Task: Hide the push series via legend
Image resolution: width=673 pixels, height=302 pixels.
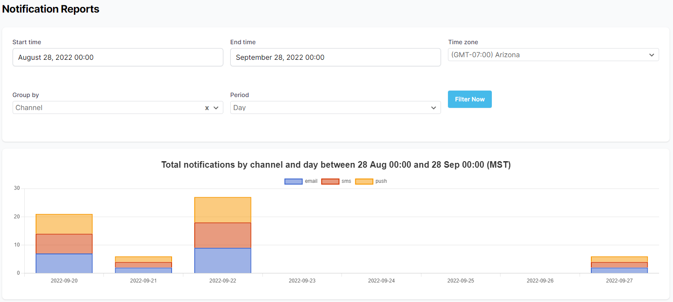Action: tap(371, 181)
